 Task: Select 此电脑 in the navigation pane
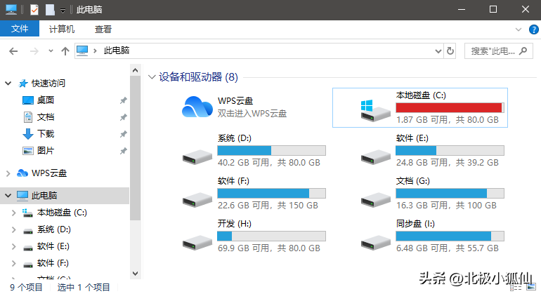point(44,196)
